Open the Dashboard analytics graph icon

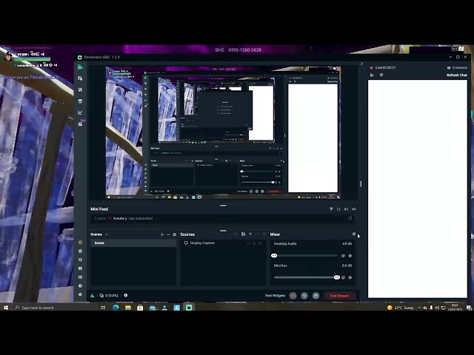[80, 112]
